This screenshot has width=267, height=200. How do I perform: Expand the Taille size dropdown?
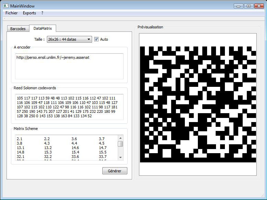tap(69, 39)
